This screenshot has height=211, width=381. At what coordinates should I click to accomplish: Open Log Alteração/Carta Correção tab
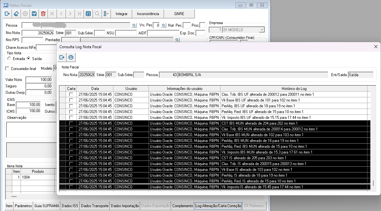[218, 206]
